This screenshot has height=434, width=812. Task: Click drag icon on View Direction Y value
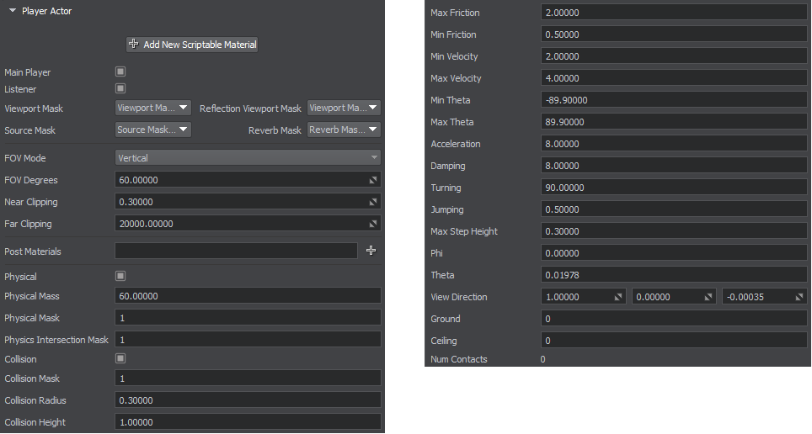(x=708, y=297)
